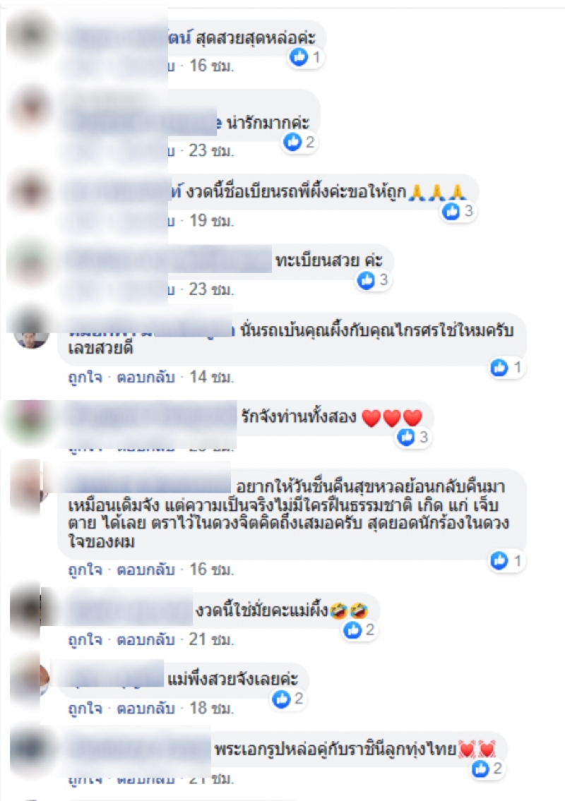The height and width of the screenshot is (801, 565).
Task: Reply to สุดยอดนักร้องในดวงใจ comment via ตอบกลับ
Action: (145, 570)
